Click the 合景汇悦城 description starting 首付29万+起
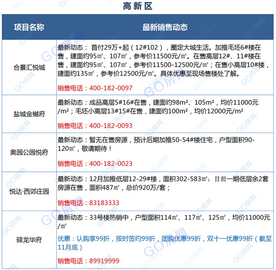 [163, 60]
